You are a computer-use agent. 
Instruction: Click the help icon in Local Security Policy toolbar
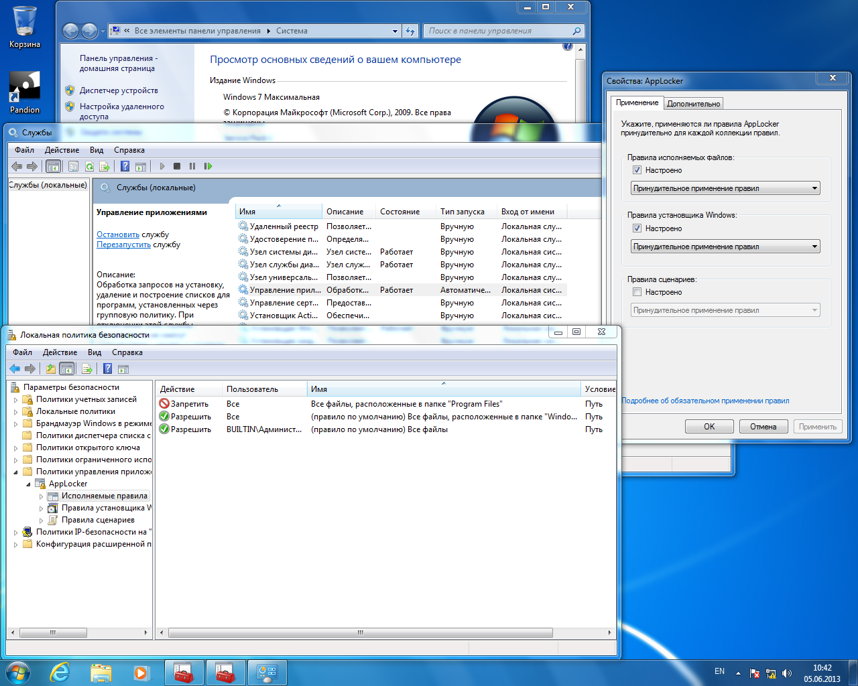coord(107,368)
